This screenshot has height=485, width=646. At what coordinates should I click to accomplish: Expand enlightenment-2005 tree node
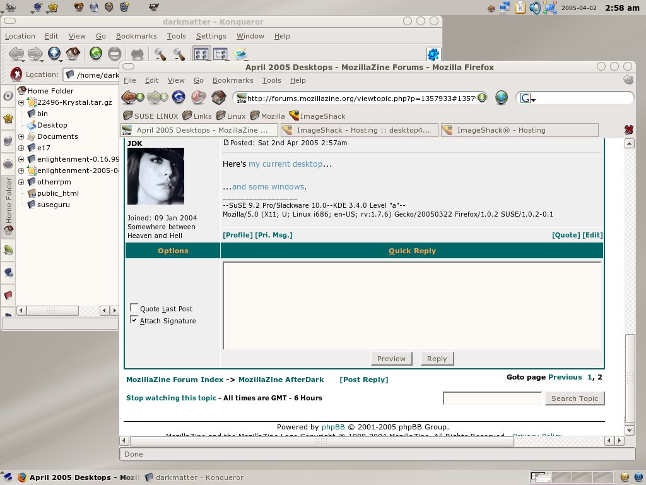coord(21,171)
